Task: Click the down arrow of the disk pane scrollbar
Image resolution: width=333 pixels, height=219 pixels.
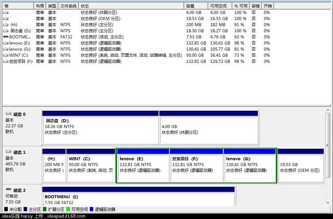Action: pos(328,203)
